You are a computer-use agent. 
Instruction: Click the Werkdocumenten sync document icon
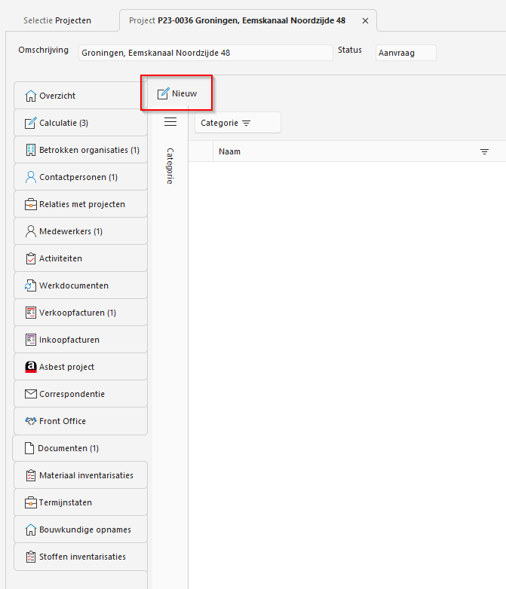(x=30, y=285)
